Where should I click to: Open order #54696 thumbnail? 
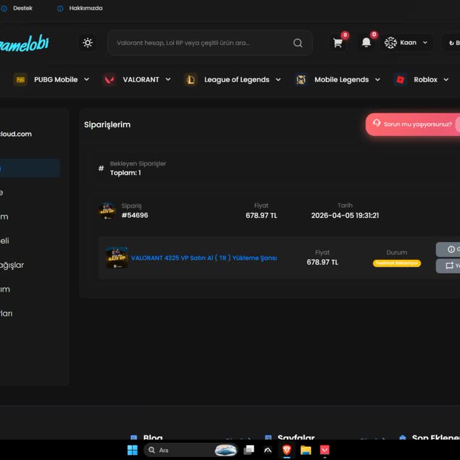pos(107,211)
